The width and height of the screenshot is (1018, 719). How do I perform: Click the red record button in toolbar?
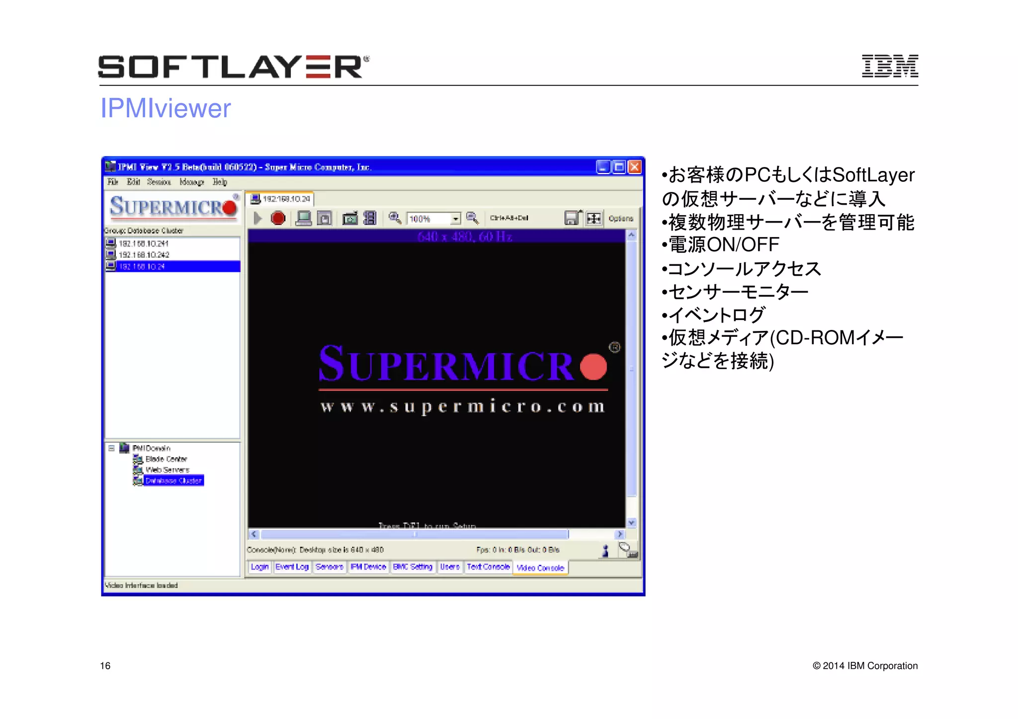[x=278, y=218]
